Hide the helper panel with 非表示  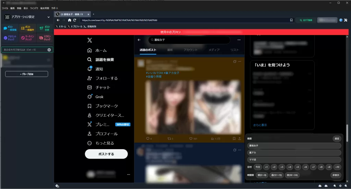pyautogui.click(x=336, y=175)
